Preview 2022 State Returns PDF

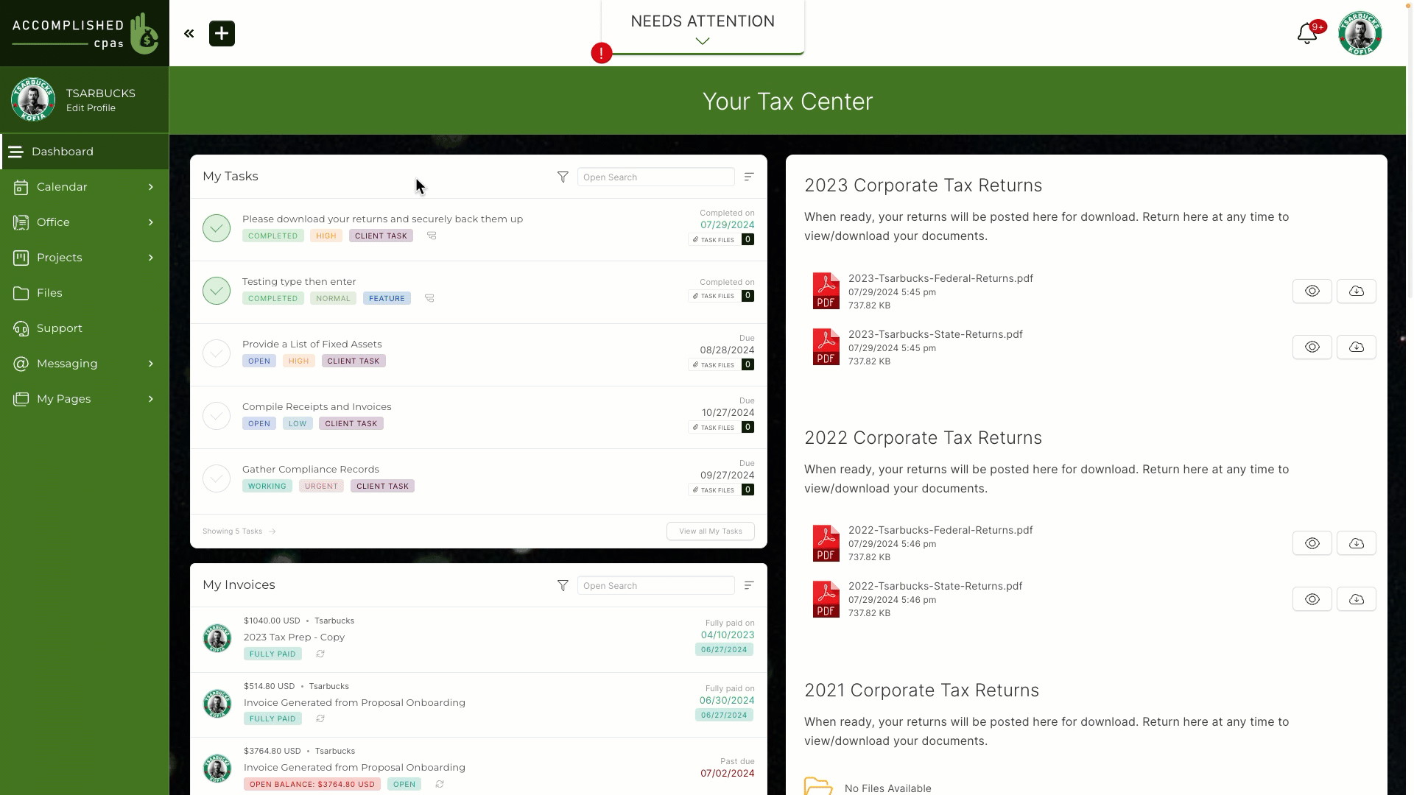coord(1312,599)
